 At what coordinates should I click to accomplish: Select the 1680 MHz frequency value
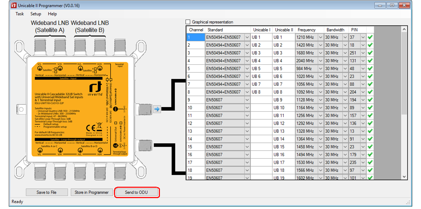click(x=306, y=53)
